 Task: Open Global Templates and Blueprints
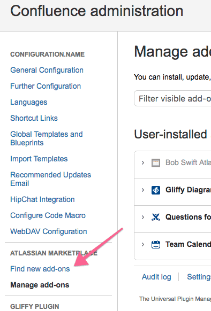tap(47, 138)
